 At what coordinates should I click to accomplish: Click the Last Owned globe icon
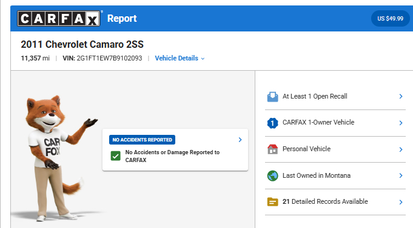[x=273, y=176]
